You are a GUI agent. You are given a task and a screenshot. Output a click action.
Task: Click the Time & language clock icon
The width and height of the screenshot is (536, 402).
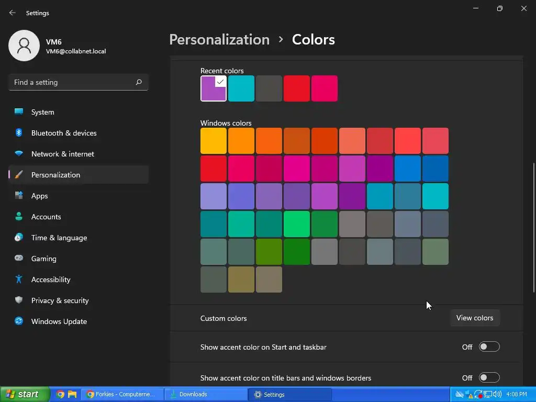pyautogui.click(x=19, y=237)
